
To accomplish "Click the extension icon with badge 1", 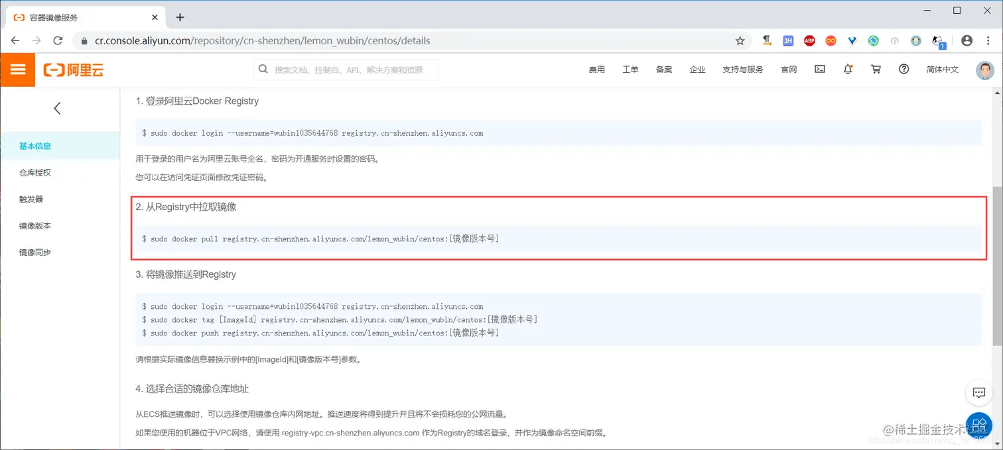I will 938,41.
